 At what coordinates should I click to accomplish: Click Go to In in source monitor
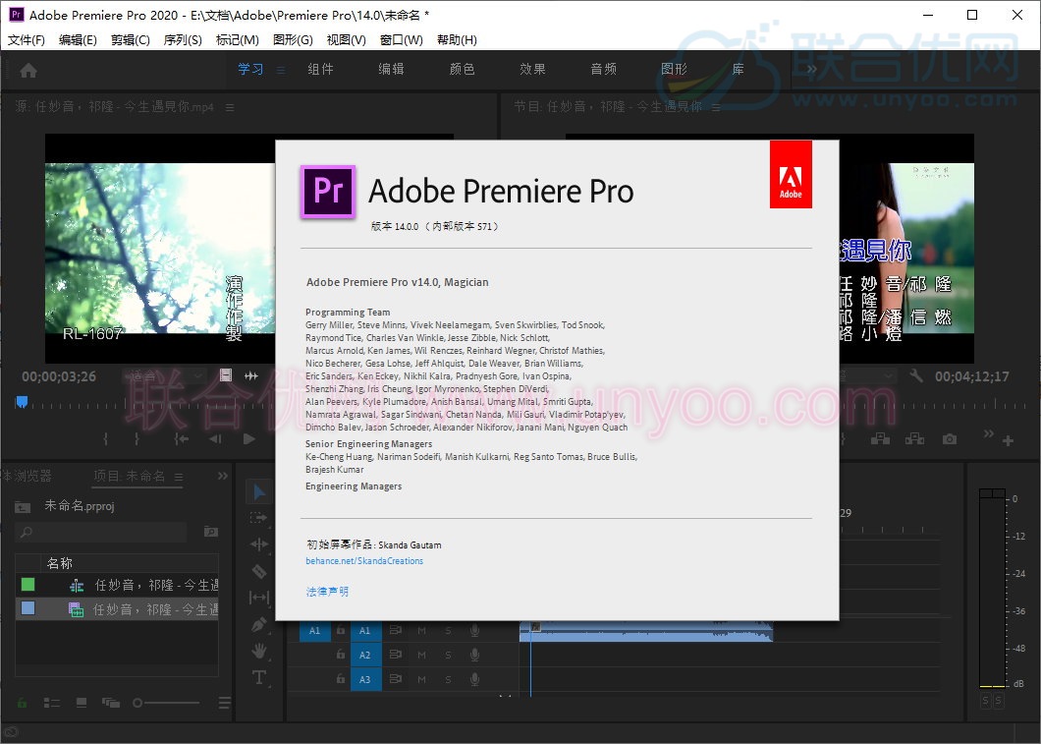click(181, 439)
